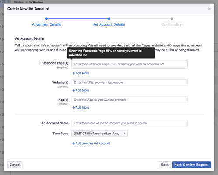Viewport: 218px width, 175px height.
Task: Click the Create New Ad Account title
Action: point(28,9)
